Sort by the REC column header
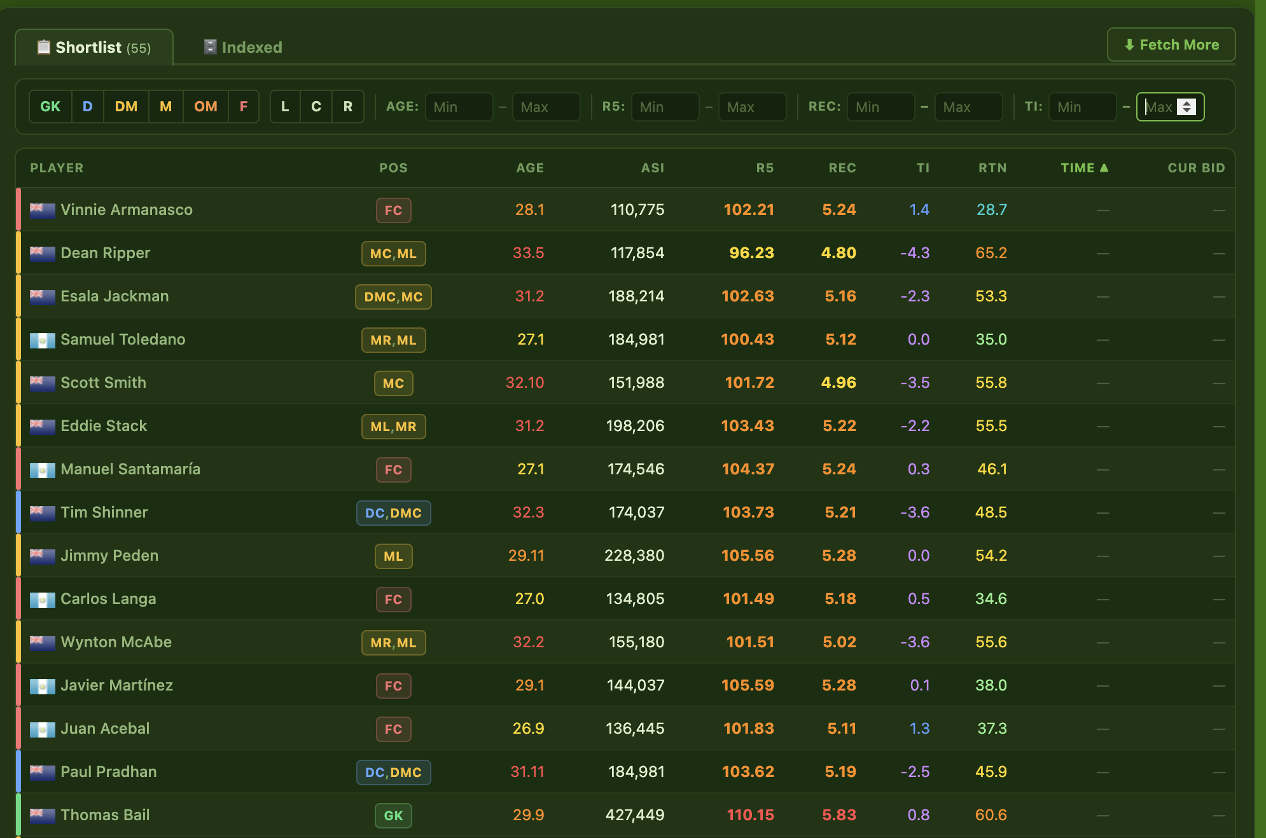This screenshot has width=1266, height=838. 842,168
